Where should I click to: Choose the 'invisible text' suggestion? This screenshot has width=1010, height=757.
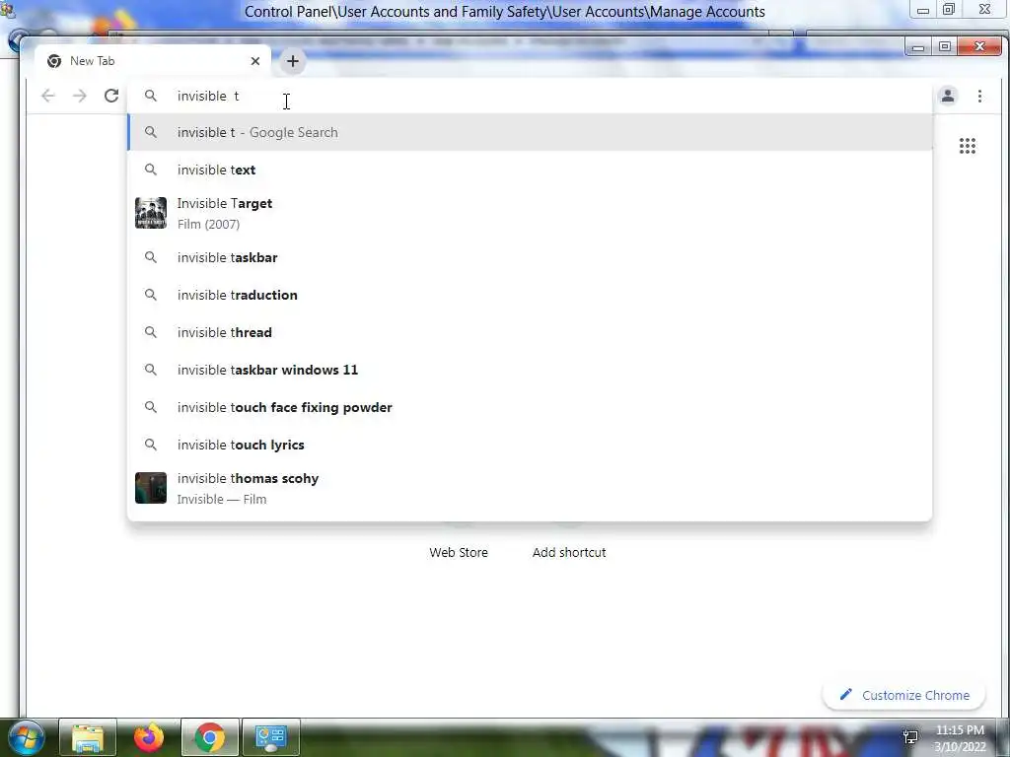point(530,170)
